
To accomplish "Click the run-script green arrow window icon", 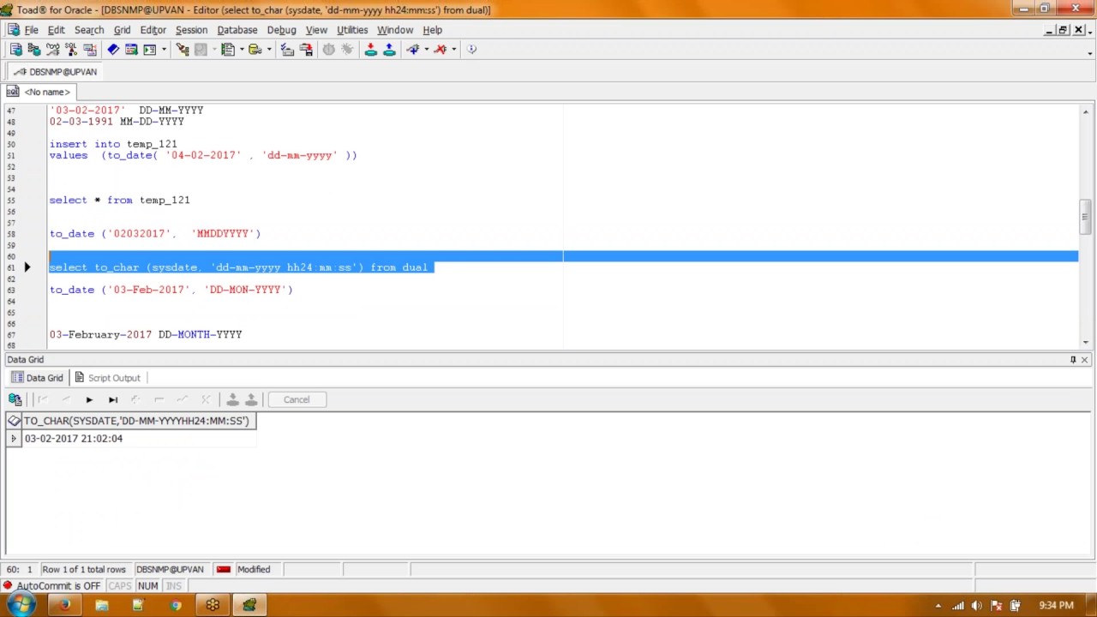I will click(149, 50).
